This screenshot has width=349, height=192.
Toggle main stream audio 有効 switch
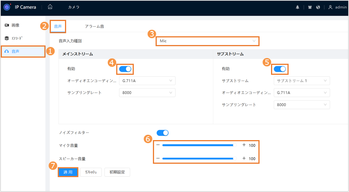(x=125, y=69)
